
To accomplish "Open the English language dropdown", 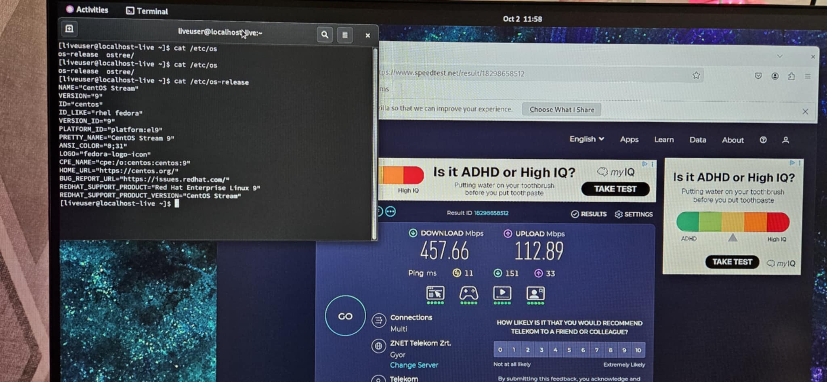I will click(587, 139).
